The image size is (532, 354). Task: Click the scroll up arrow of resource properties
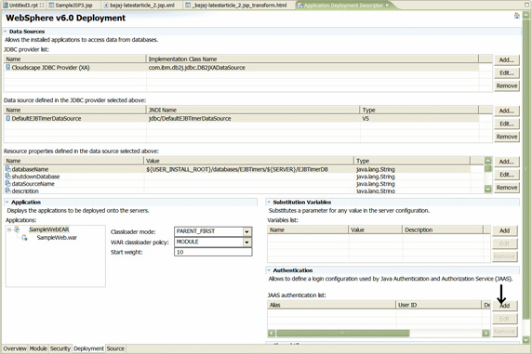click(488, 161)
